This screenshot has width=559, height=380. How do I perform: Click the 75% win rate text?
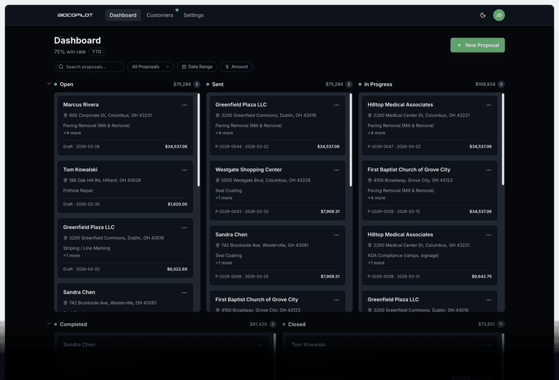point(70,52)
